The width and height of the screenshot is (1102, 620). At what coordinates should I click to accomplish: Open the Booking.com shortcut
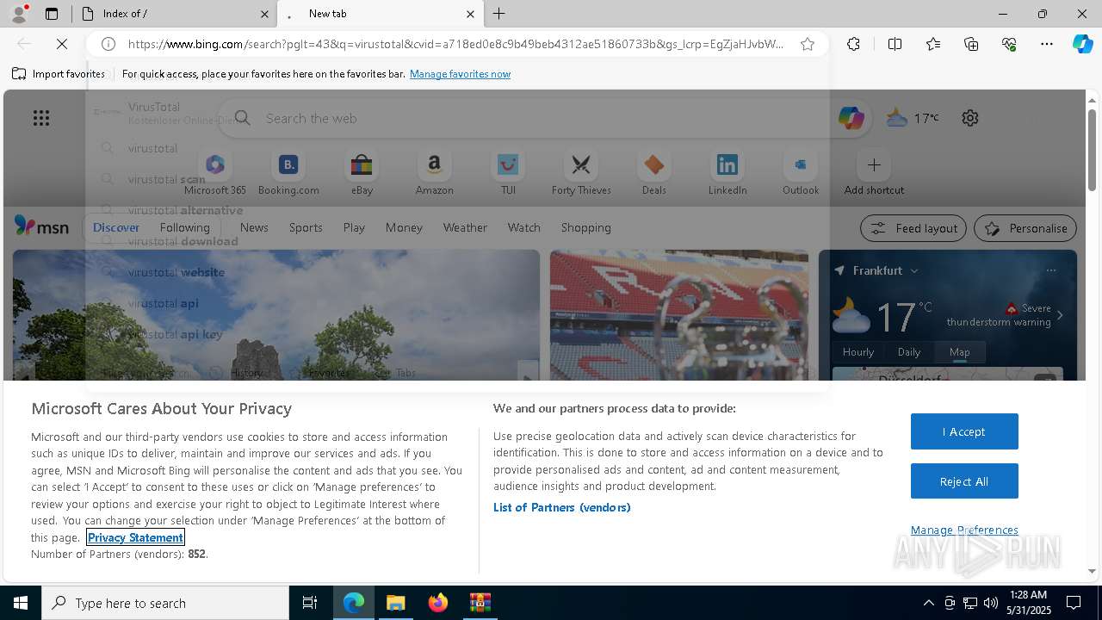pos(288,173)
